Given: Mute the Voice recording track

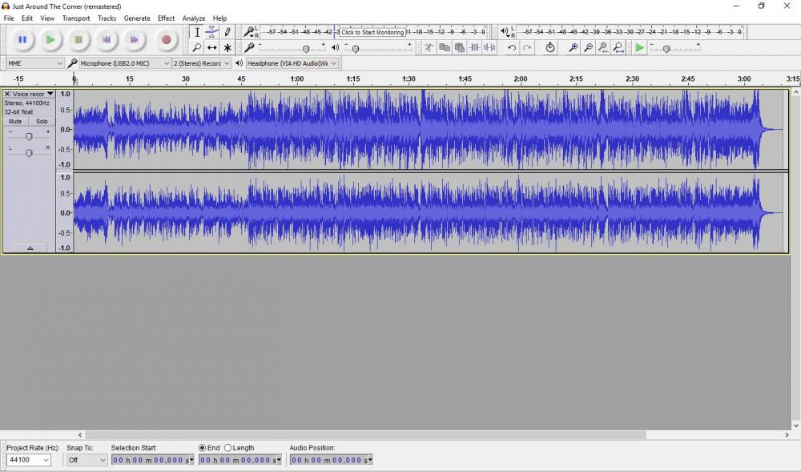Looking at the screenshot, I should click(15, 122).
